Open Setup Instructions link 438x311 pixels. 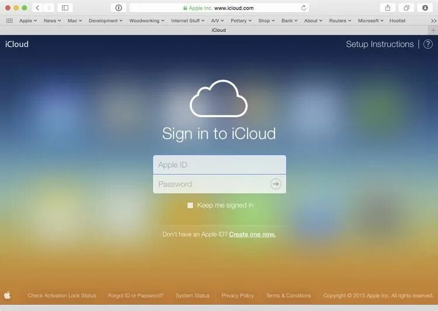380,44
